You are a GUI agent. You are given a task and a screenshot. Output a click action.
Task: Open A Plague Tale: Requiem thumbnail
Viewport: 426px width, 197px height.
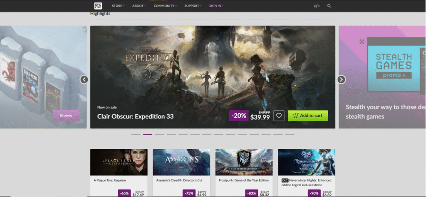[x=119, y=162]
